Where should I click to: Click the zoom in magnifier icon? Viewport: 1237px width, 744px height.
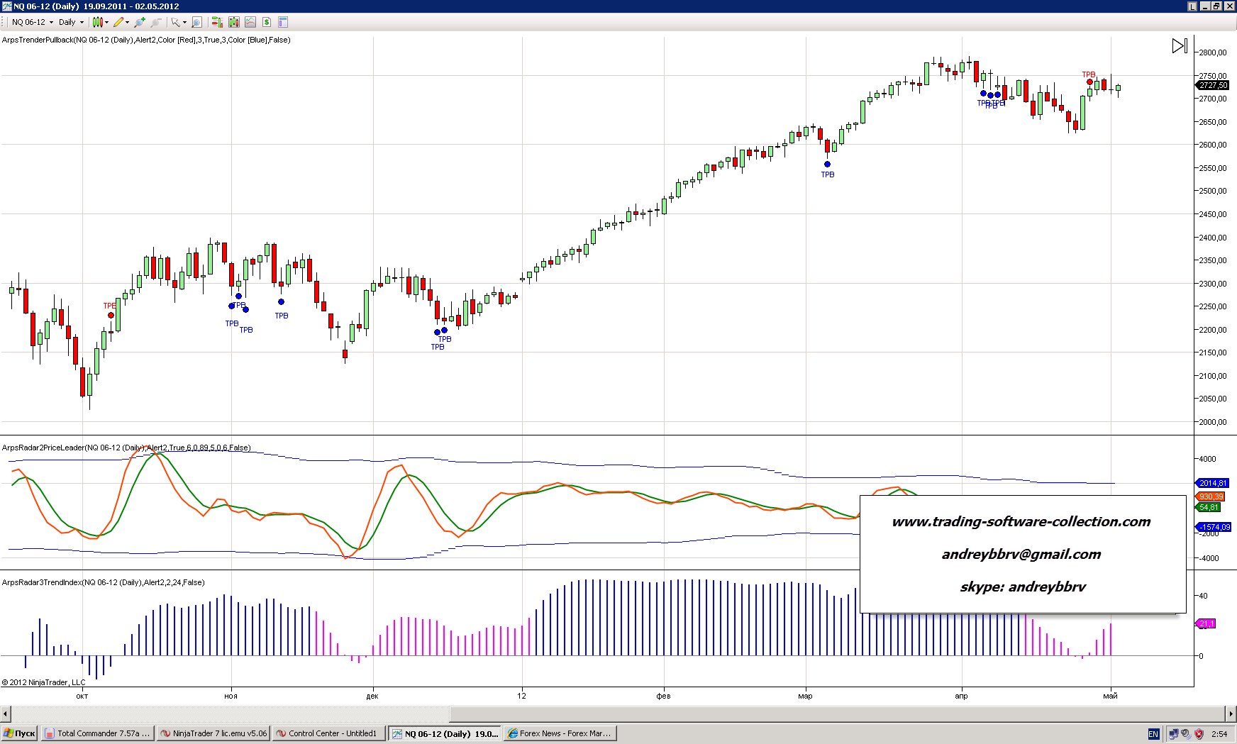pyautogui.click(x=140, y=22)
